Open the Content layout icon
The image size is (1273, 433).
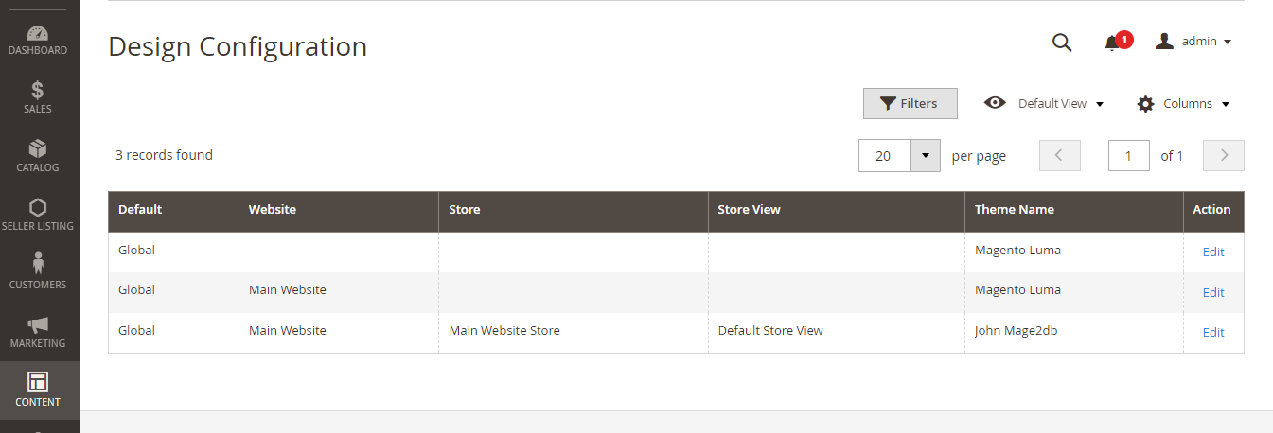click(x=38, y=382)
